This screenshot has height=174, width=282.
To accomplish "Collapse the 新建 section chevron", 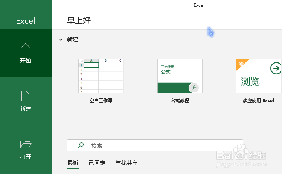I will pos(61,39).
